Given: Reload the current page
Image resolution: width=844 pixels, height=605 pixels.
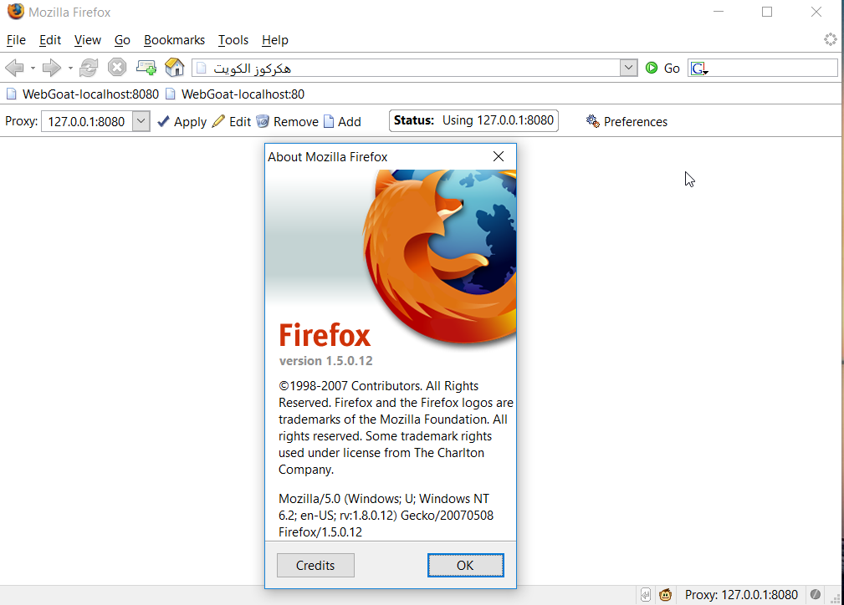Looking at the screenshot, I should (x=89, y=68).
